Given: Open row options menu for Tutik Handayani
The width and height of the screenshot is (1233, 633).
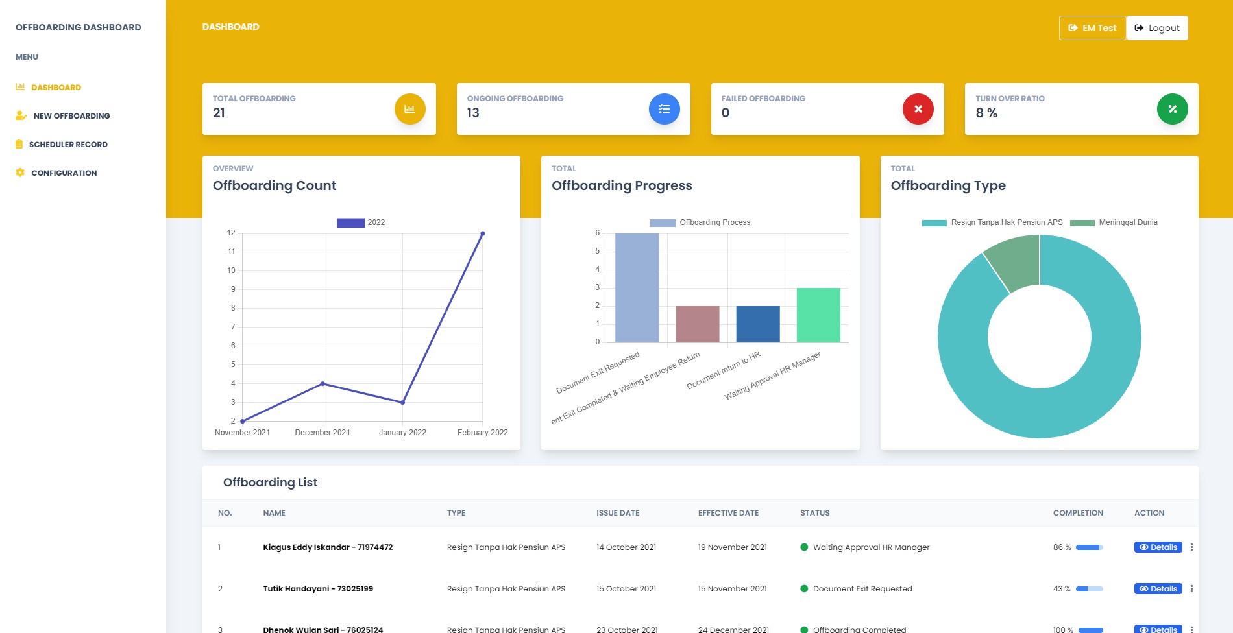Looking at the screenshot, I should [x=1191, y=589].
